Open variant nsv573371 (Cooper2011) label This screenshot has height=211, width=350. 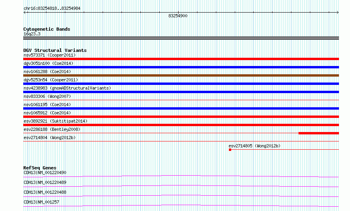(x=50, y=55)
